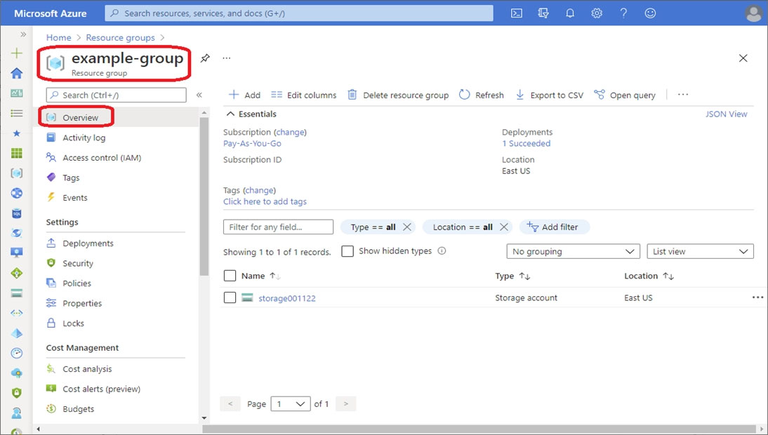Open the No grouping dropdown
768x435 pixels.
[573, 251]
